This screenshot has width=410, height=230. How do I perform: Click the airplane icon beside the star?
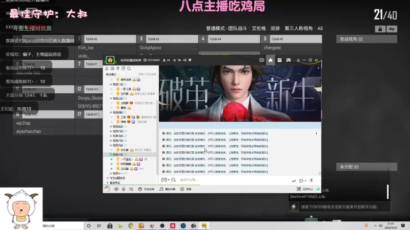[179, 60]
